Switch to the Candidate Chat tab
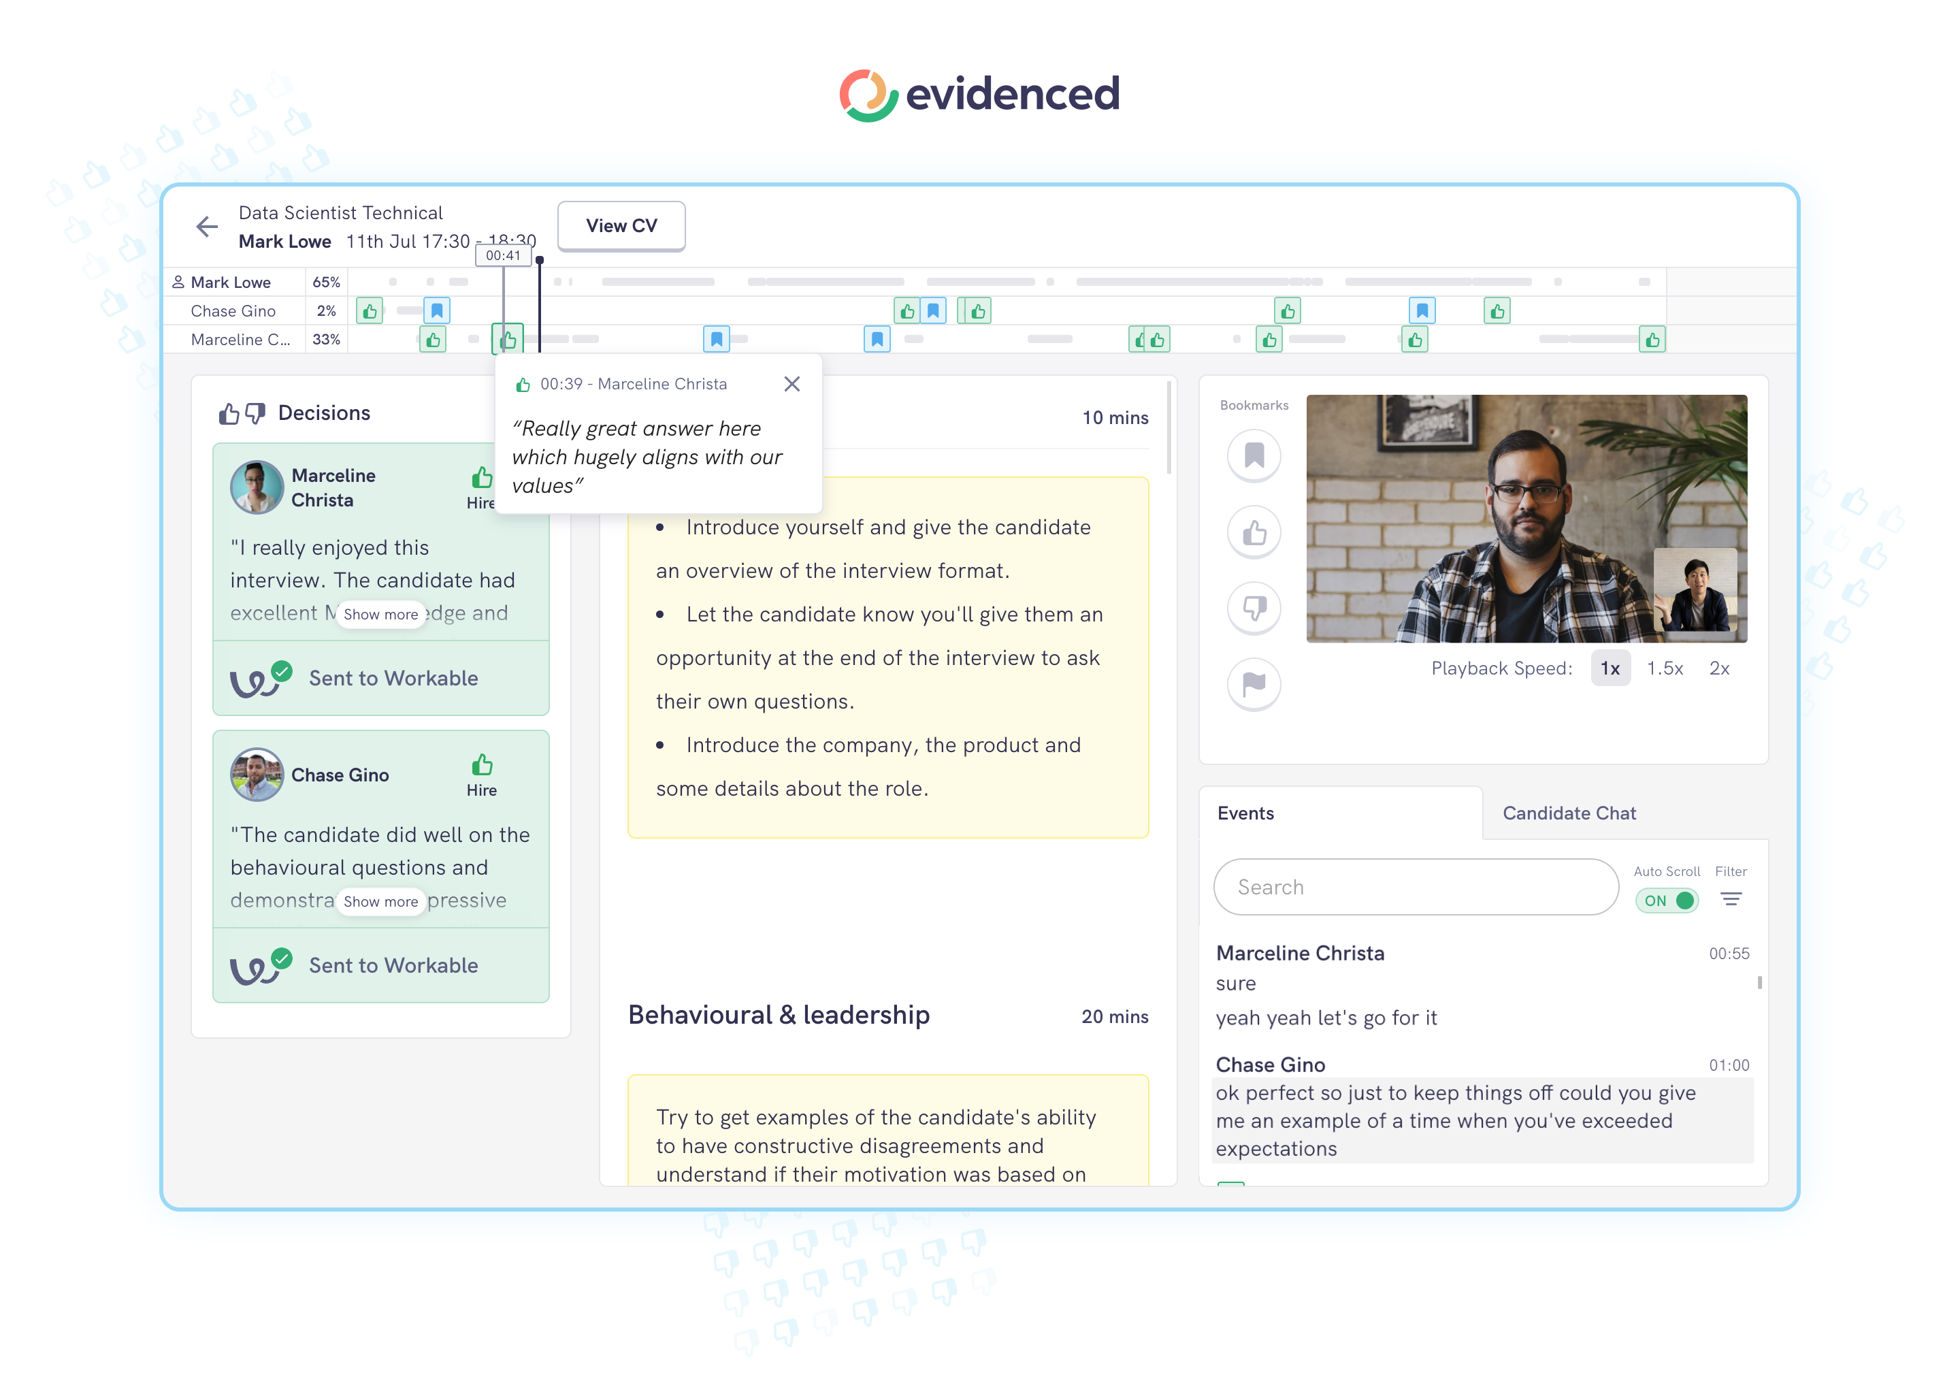The image size is (1960, 1394). pyautogui.click(x=1569, y=813)
